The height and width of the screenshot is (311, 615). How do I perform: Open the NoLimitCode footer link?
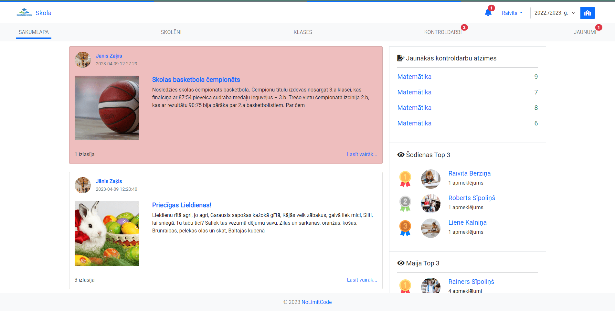tap(316, 302)
